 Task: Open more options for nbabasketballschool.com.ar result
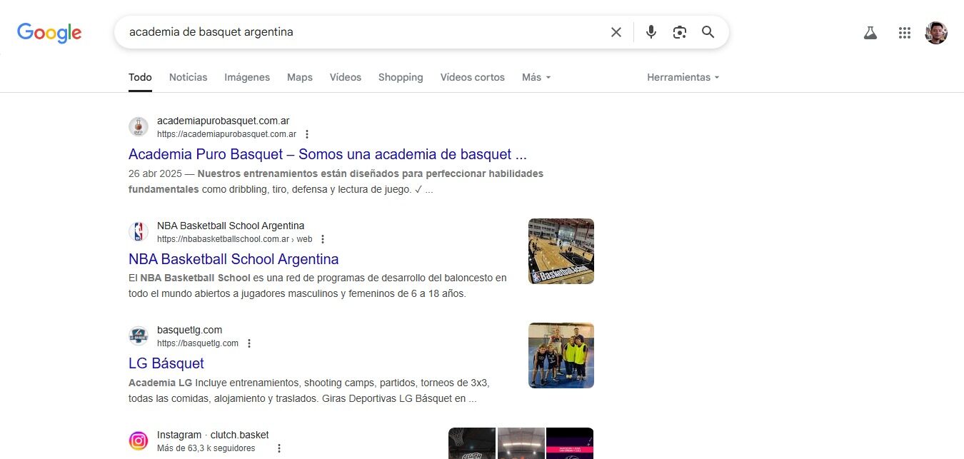point(323,239)
